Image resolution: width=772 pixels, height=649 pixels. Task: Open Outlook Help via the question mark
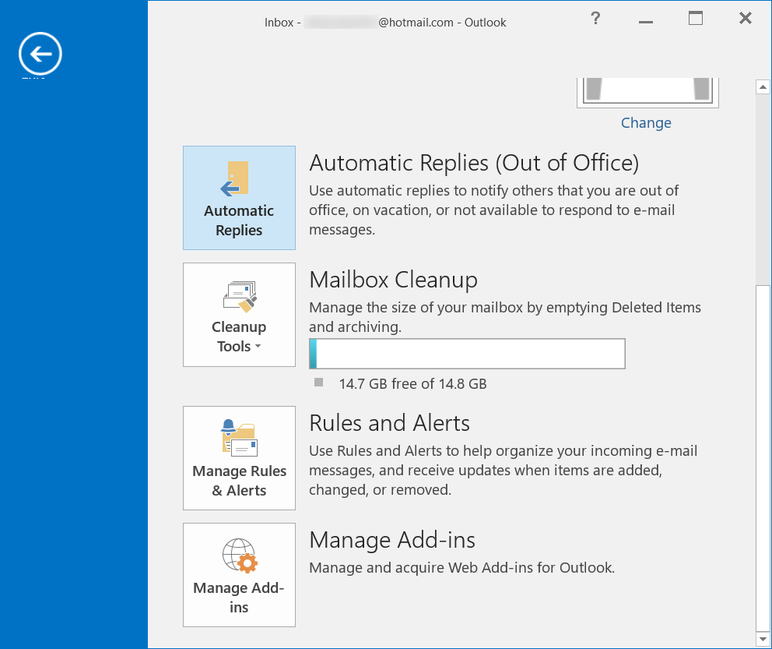point(595,18)
